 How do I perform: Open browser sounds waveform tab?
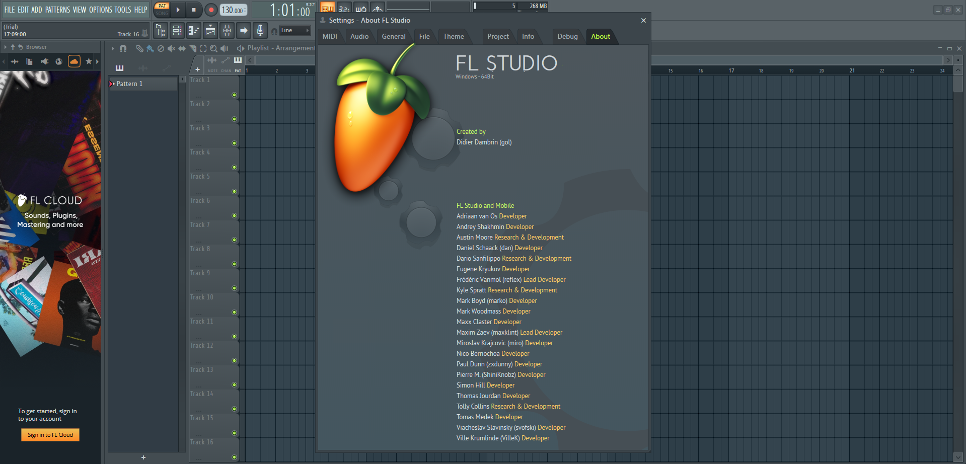tap(15, 61)
